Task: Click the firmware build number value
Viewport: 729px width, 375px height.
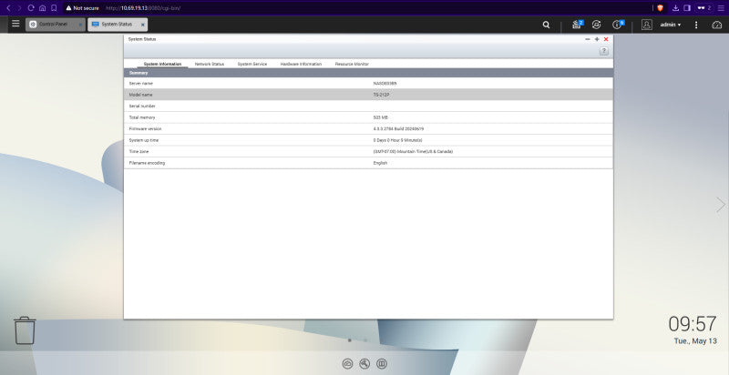Action: pos(398,129)
